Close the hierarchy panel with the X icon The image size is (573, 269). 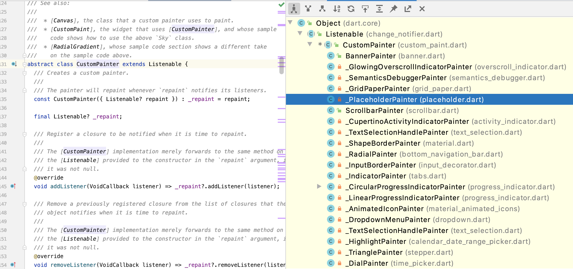(x=422, y=9)
